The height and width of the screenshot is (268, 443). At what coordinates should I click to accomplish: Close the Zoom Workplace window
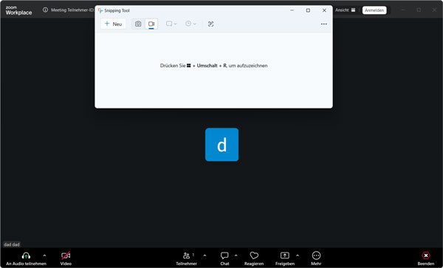434,10
